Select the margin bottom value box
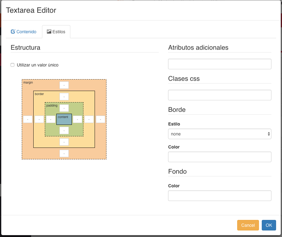The width and height of the screenshot is (282, 237). [64, 153]
